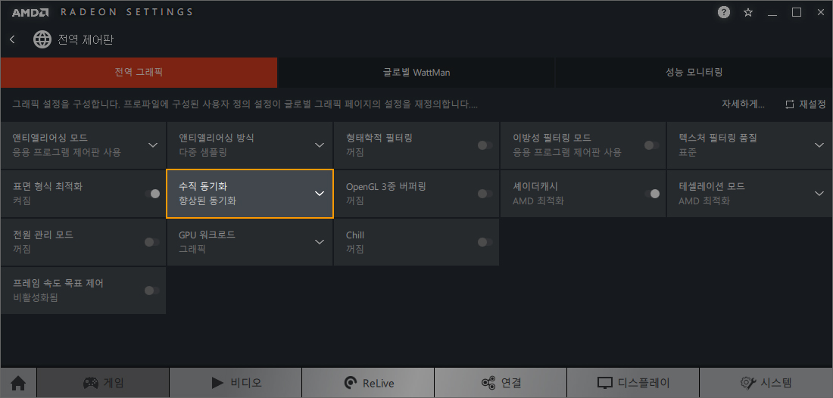
Task: Click the globe icon next to 전역 제어판
Action: pos(42,39)
